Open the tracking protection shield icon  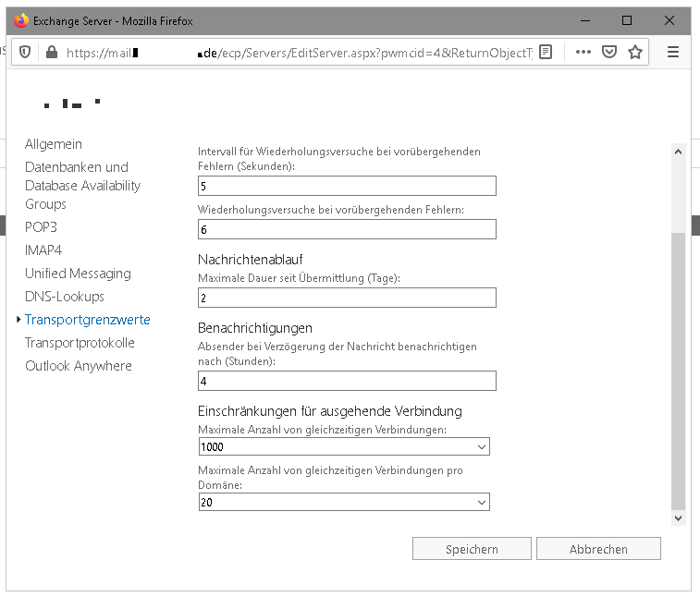pos(25,53)
